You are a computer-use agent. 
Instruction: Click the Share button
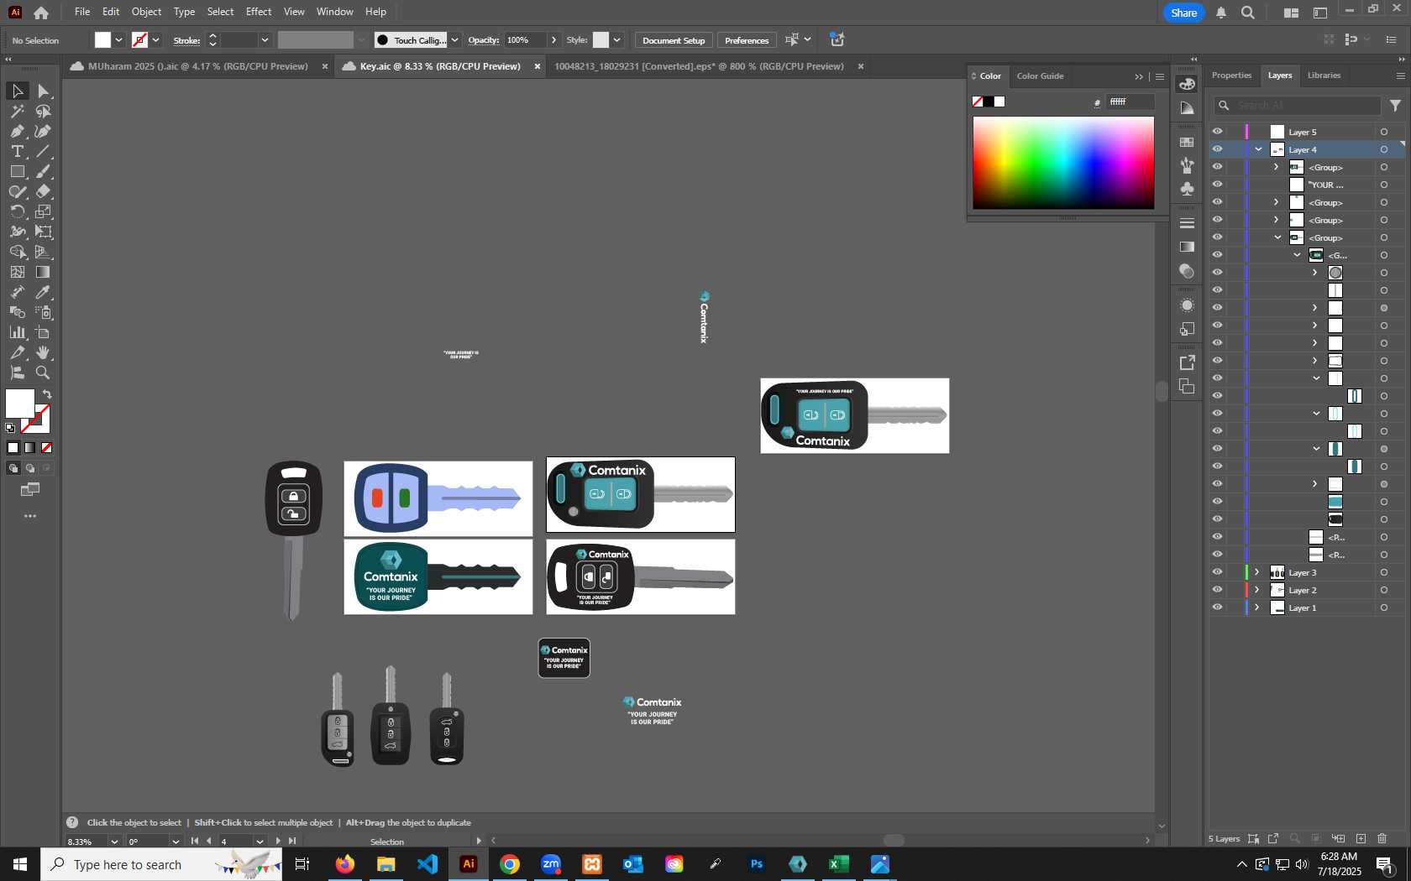[x=1183, y=13]
